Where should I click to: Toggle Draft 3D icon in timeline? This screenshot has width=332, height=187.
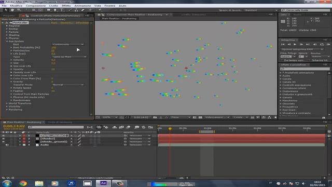click(106, 127)
